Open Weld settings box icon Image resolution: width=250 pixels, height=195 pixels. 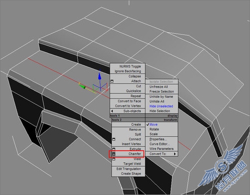pyautogui.click(x=114, y=159)
